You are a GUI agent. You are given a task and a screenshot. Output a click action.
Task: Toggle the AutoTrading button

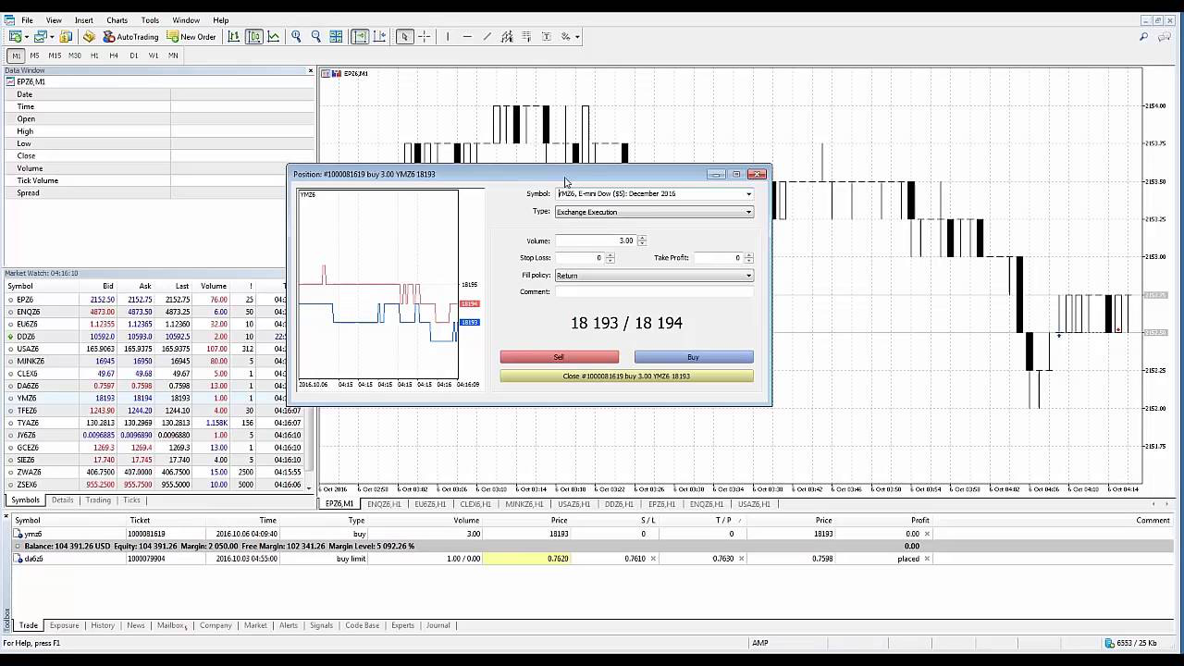click(130, 37)
